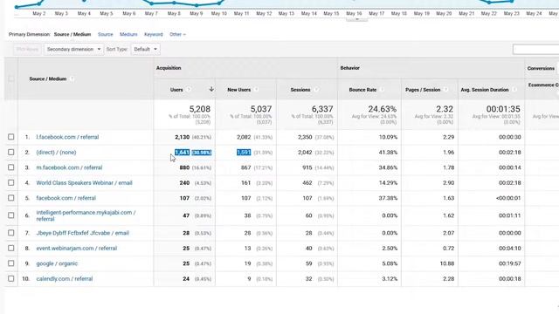Open l.facebook.com / referral source link

(67, 137)
